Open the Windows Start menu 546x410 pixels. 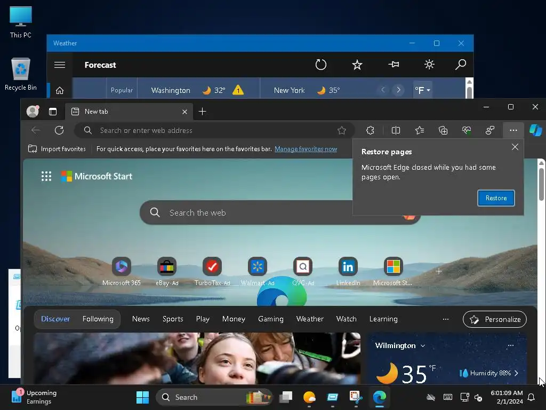(142, 397)
